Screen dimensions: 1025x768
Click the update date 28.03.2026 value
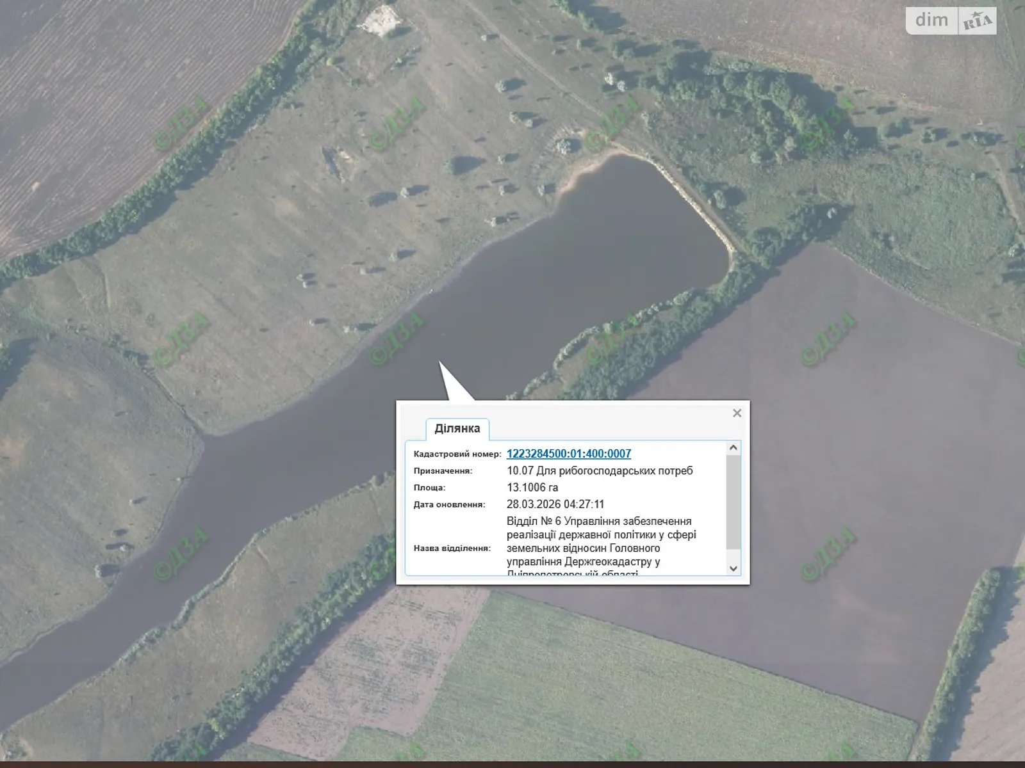[555, 504]
